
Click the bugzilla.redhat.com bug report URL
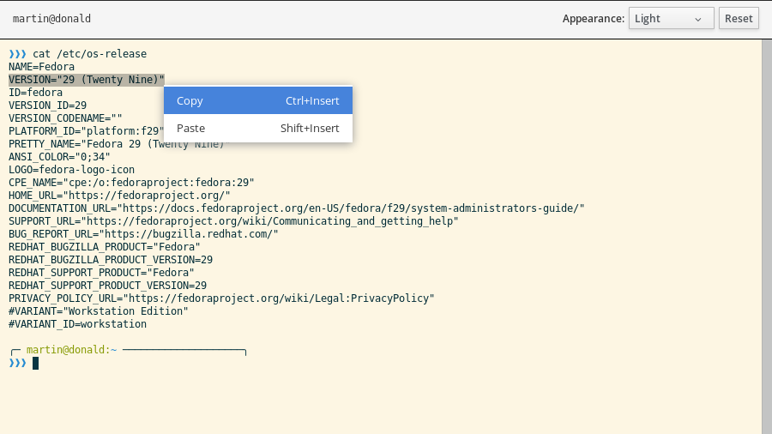click(x=189, y=234)
